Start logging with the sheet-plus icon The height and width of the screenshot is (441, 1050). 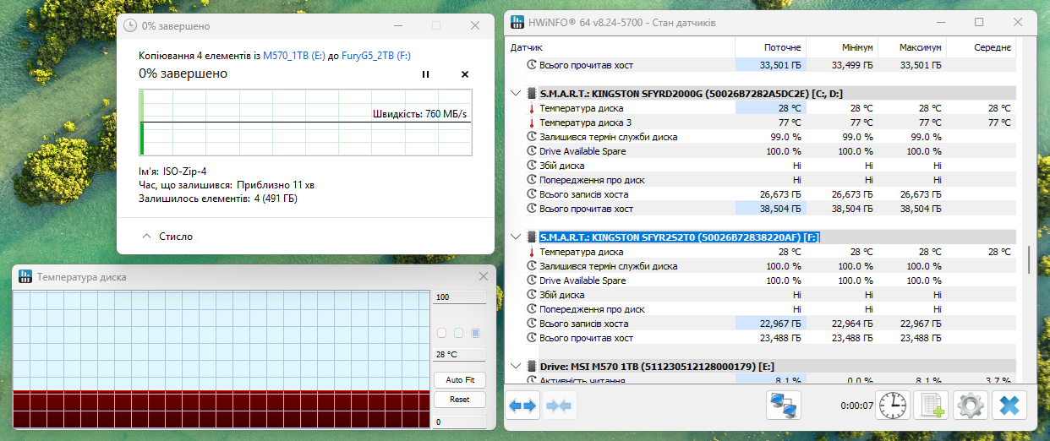(x=932, y=406)
